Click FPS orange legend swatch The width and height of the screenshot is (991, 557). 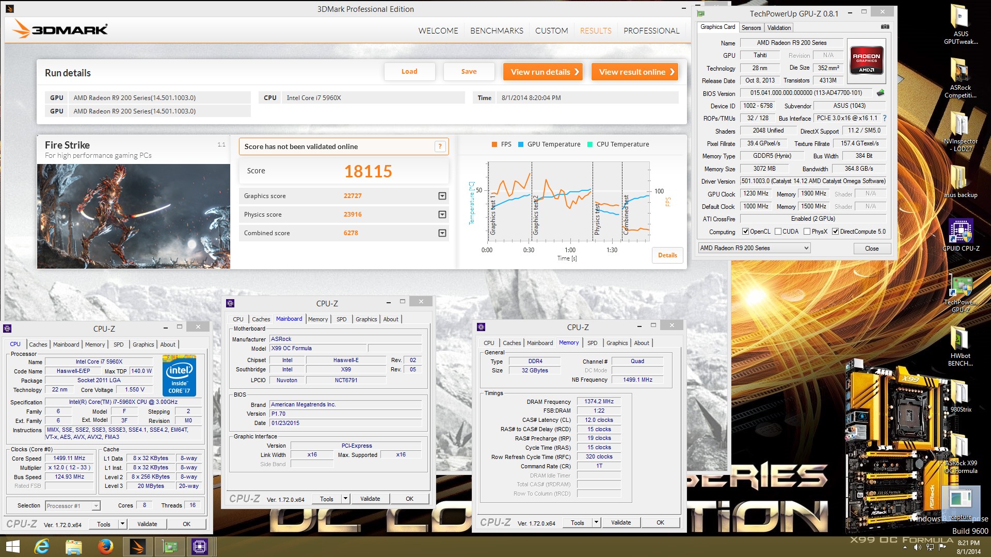click(x=494, y=144)
